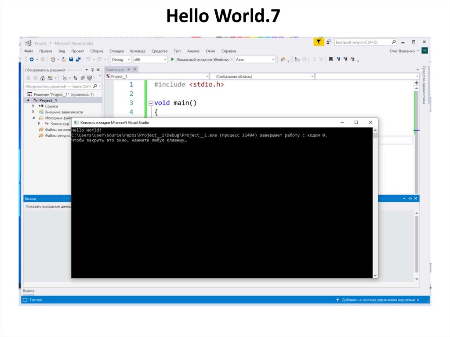Click the pending changes filter clock icon
Screen dimensions: 450x337
click(65, 78)
